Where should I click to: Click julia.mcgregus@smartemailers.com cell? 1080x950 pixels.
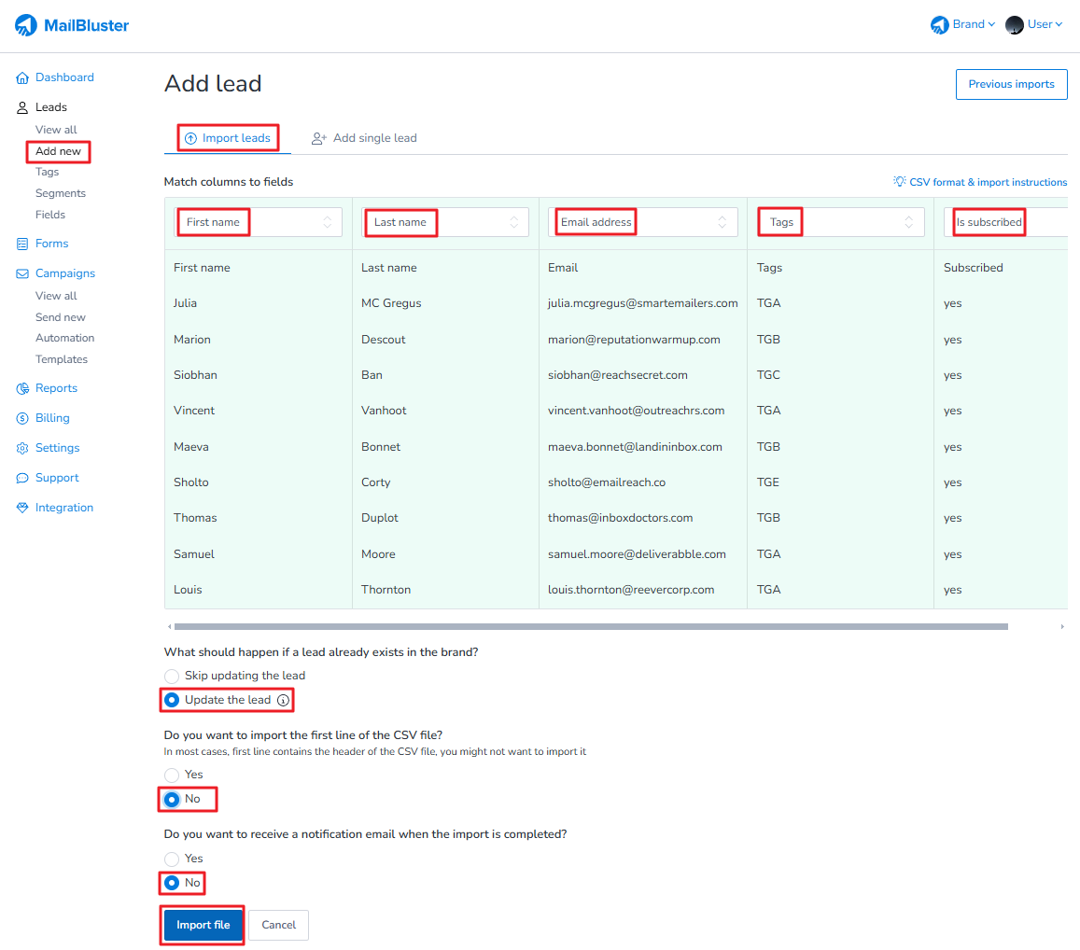coord(642,303)
